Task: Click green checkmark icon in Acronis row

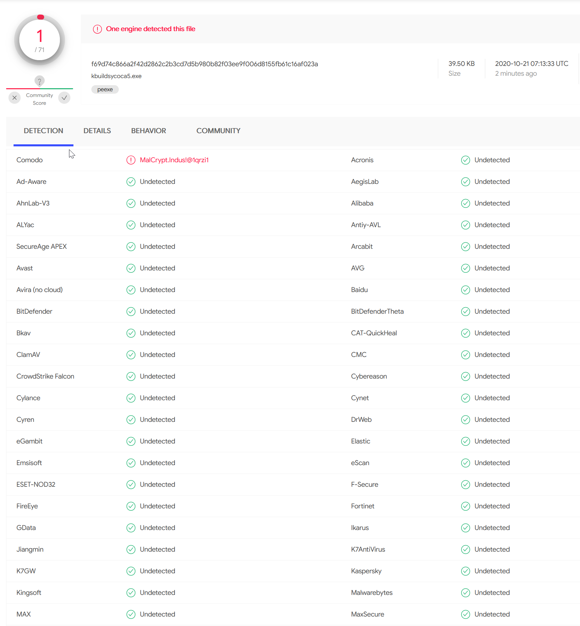Action: (465, 160)
